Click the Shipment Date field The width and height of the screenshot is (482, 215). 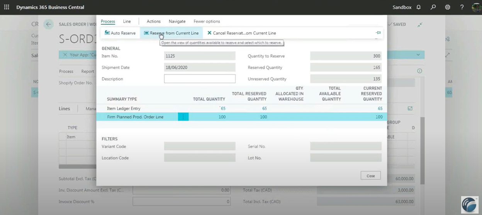200,67
